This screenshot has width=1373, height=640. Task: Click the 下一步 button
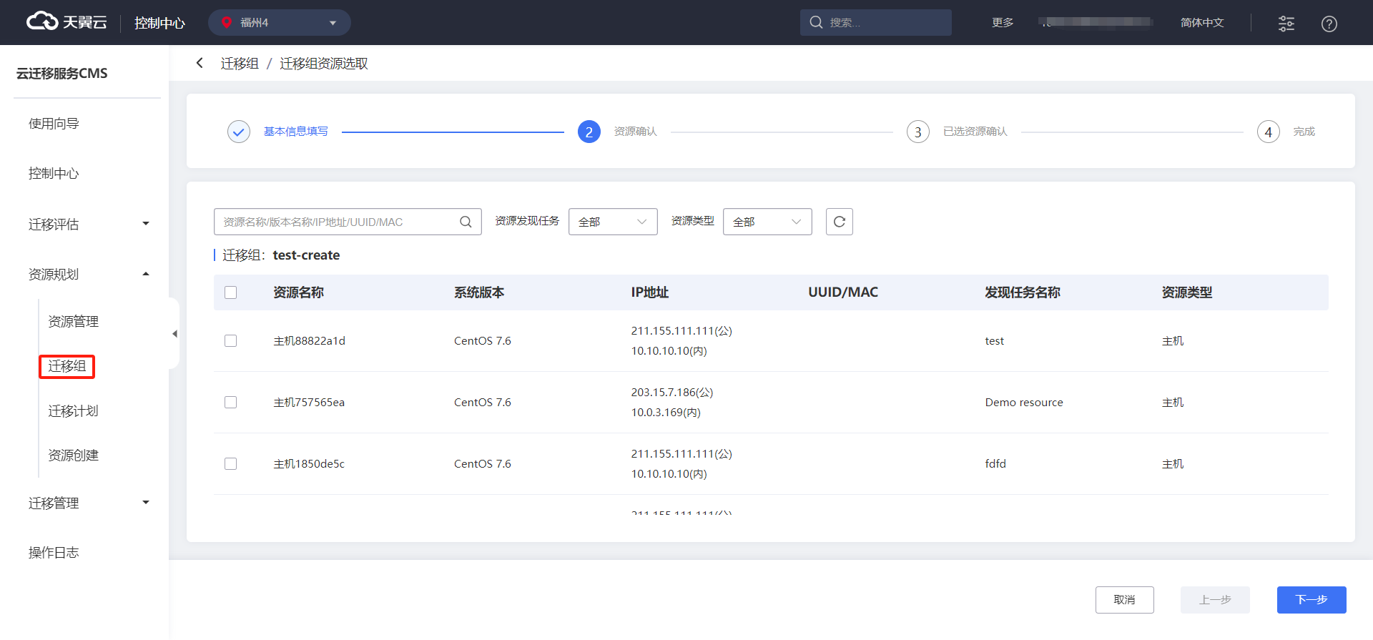(1312, 600)
